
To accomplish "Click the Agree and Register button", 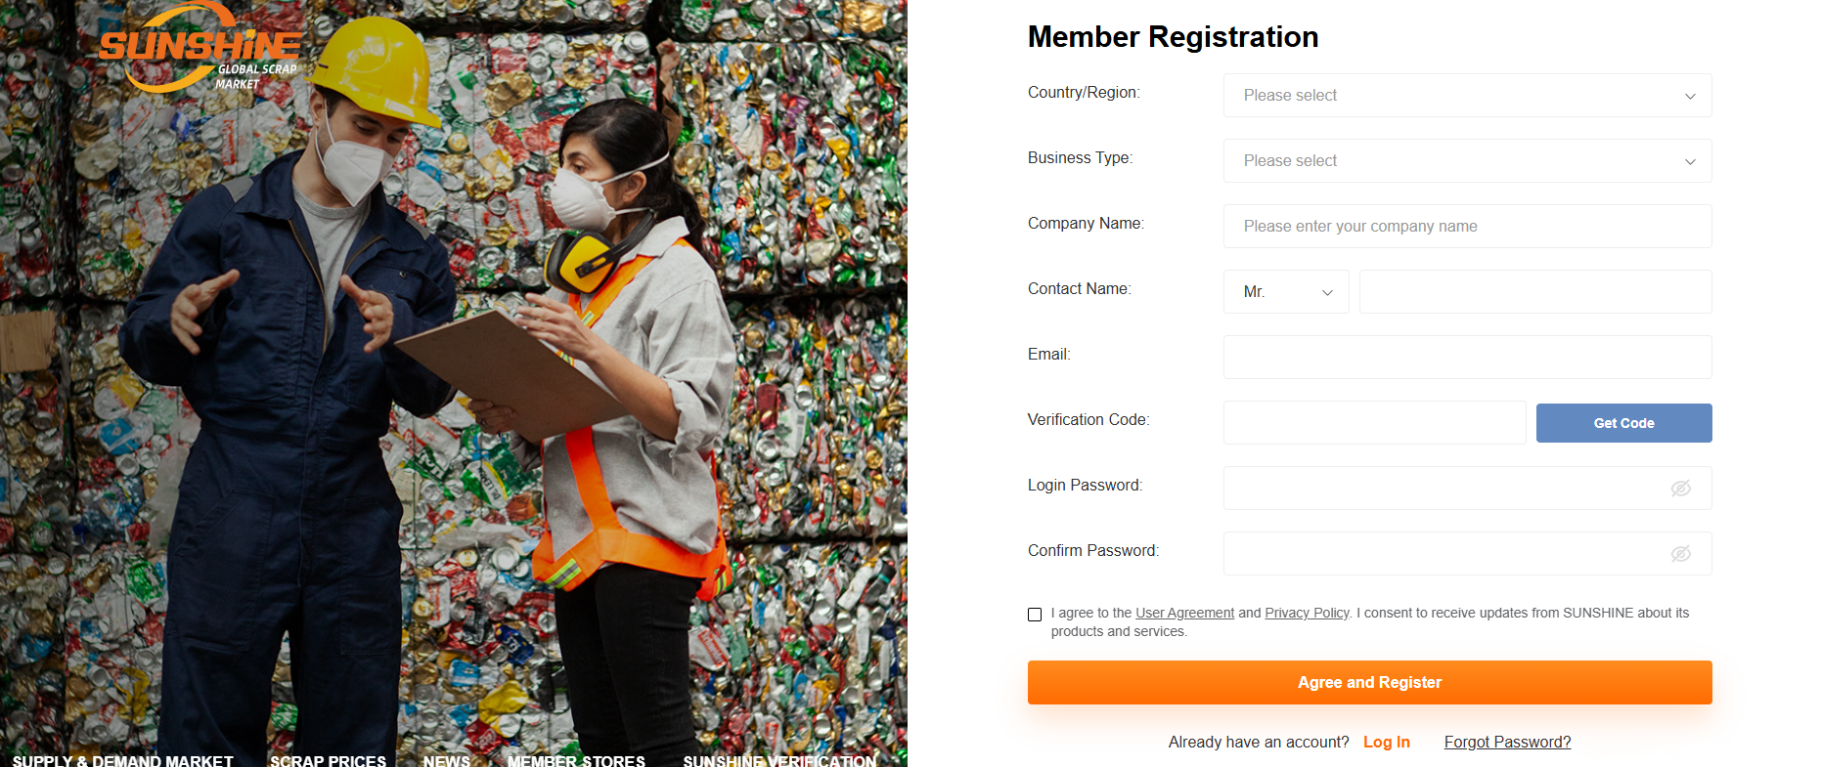I will [1369, 683].
